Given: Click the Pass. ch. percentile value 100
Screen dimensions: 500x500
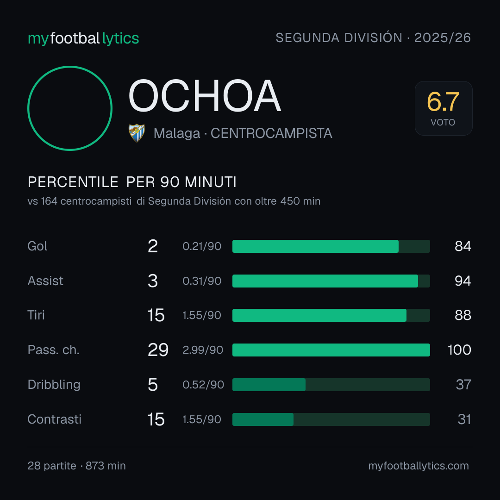Looking at the screenshot, I should (459, 350).
